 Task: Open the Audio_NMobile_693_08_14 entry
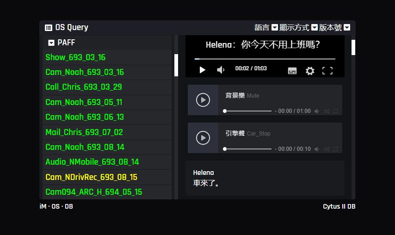(x=92, y=162)
